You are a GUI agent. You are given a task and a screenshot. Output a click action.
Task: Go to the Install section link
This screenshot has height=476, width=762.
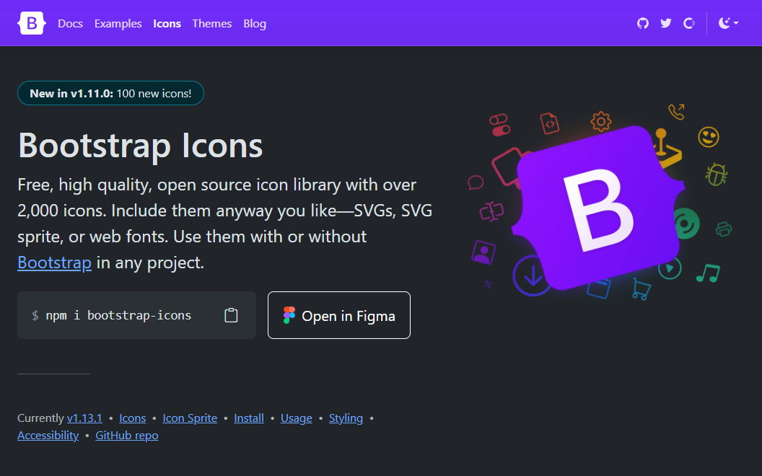click(249, 418)
